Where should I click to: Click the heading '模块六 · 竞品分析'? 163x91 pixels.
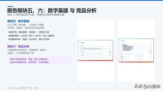click(x=18, y=47)
